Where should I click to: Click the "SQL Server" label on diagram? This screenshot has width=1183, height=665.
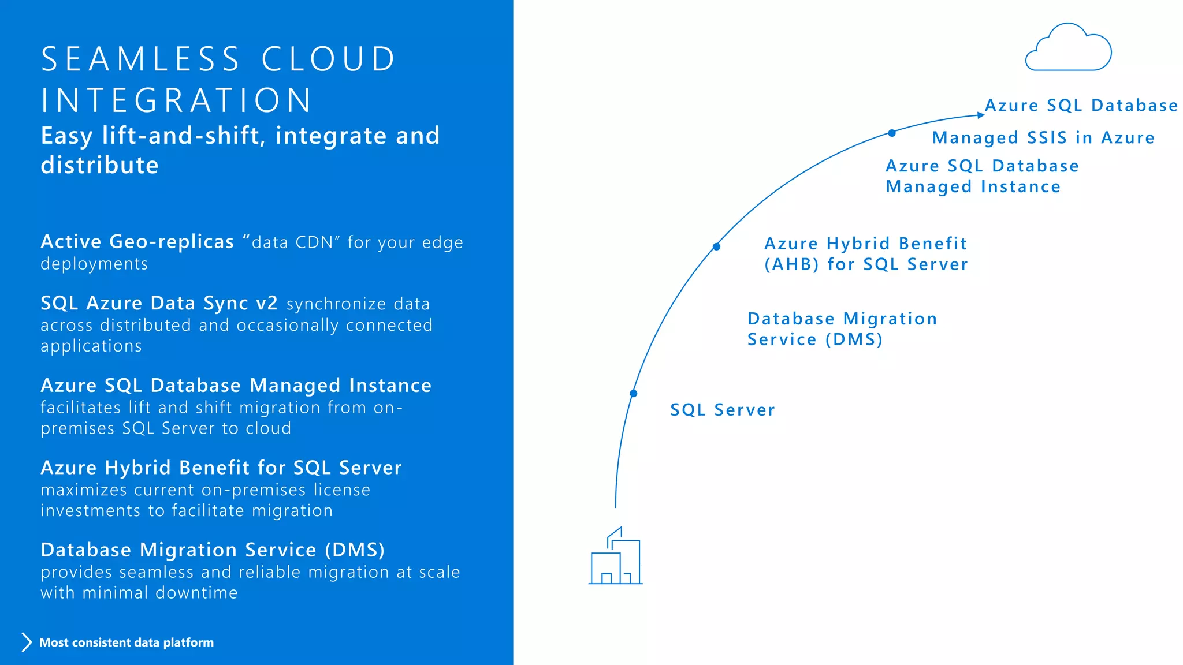[x=723, y=410]
